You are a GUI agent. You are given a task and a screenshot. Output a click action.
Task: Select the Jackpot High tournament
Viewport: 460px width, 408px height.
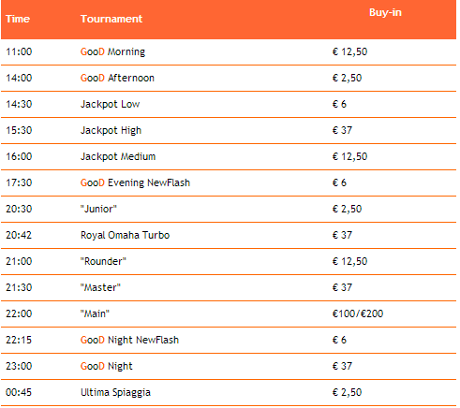(x=111, y=130)
